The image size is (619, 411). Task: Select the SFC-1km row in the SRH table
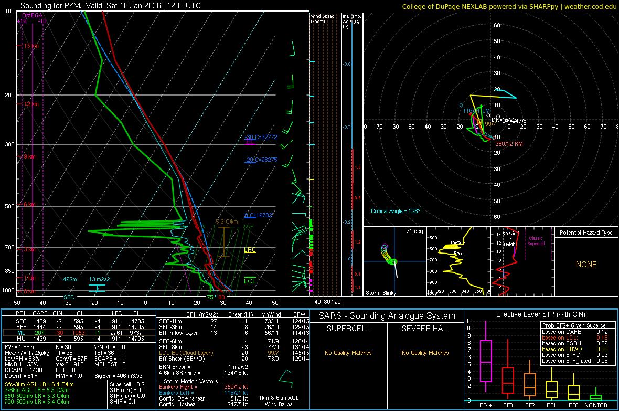point(234,321)
